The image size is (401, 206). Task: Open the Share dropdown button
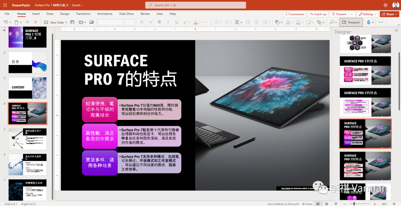click(389, 14)
